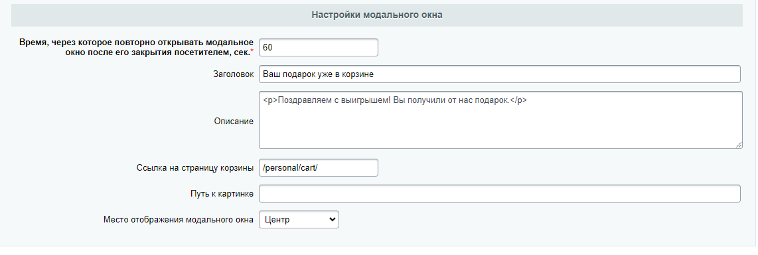Focus the Заголовок input field

click(x=500, y=74)
